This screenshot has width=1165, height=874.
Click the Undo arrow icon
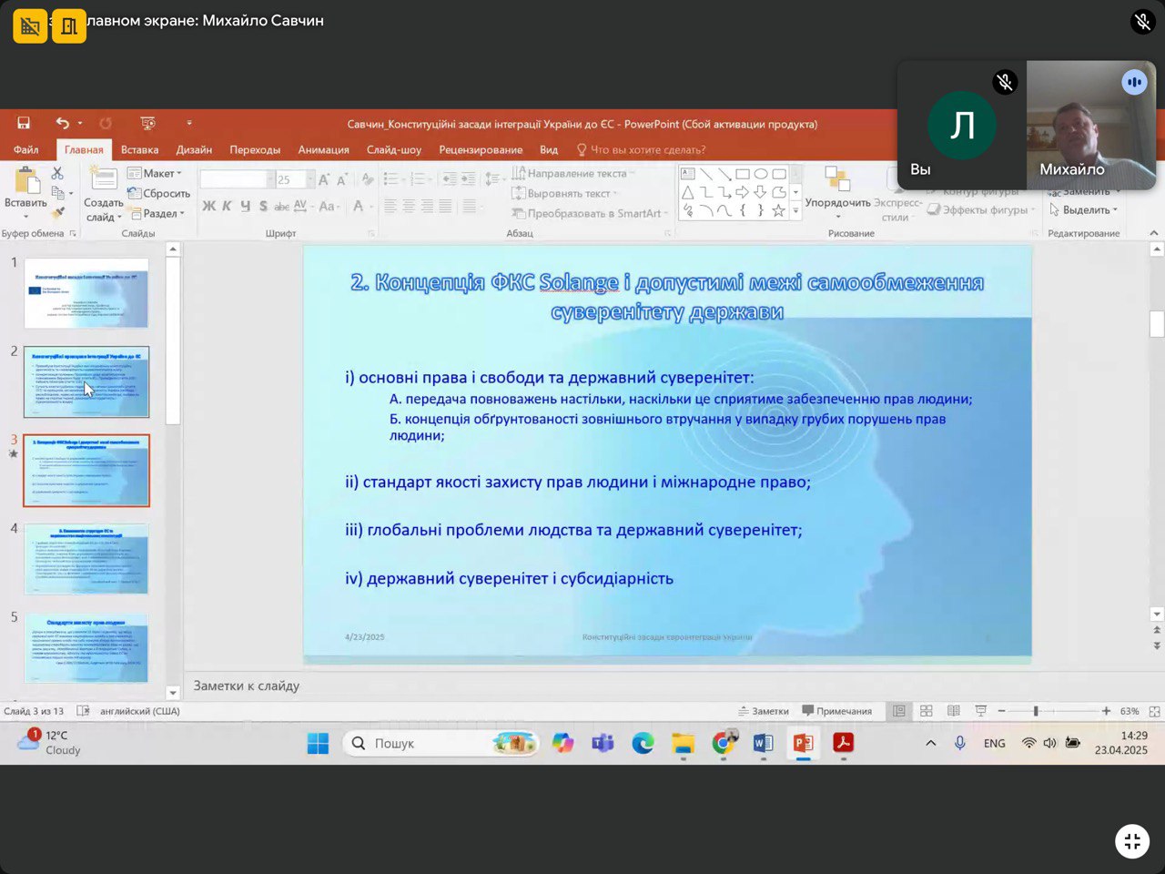[62, 123]
